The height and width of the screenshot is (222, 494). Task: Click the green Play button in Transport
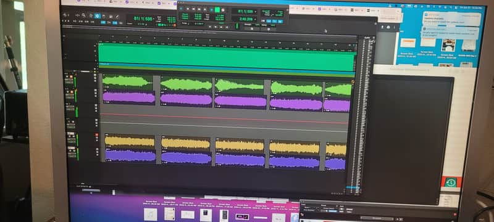click(217, 10)
